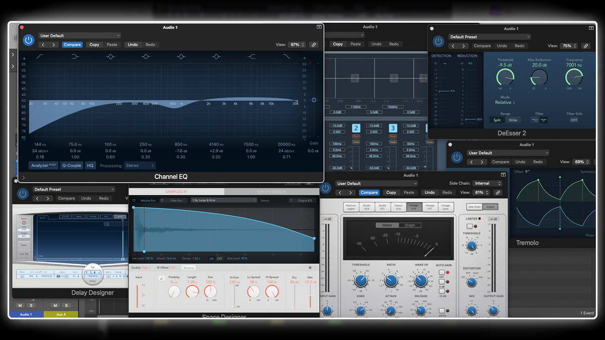Click the bypass power icon on DeEsser 2
The width and height of the screenshot is (605, 340).
(438, 41)
